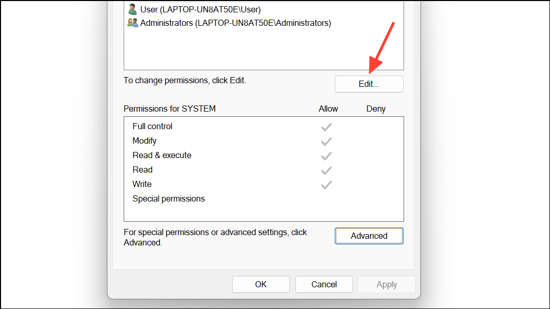Confirm the dialog with OK

(x=261, y=284)
